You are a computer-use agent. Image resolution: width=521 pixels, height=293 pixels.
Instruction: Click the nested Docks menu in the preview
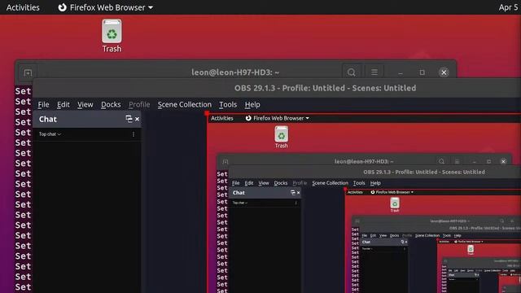pyautogui.click(x=281, y=183)
